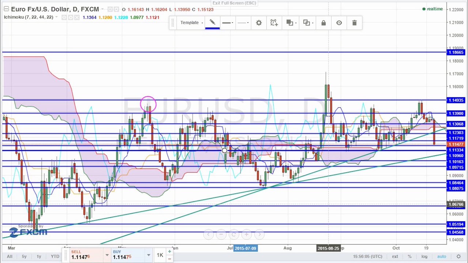Screen dimensions: 468x263
Task: Open the Template dropdown in the drawing toolbar
Action: (x=192, y=23)
